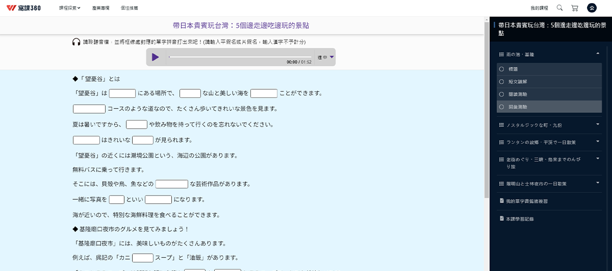Click the audio progress seek bar
612x271 pixels.
pyautogui.click(x=240, y=57)
